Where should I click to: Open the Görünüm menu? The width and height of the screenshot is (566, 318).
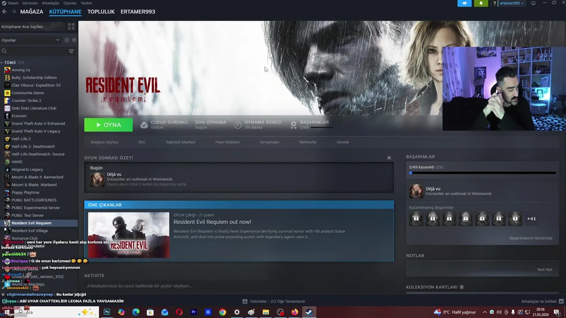pyautogui.click(x=30, y=3)
